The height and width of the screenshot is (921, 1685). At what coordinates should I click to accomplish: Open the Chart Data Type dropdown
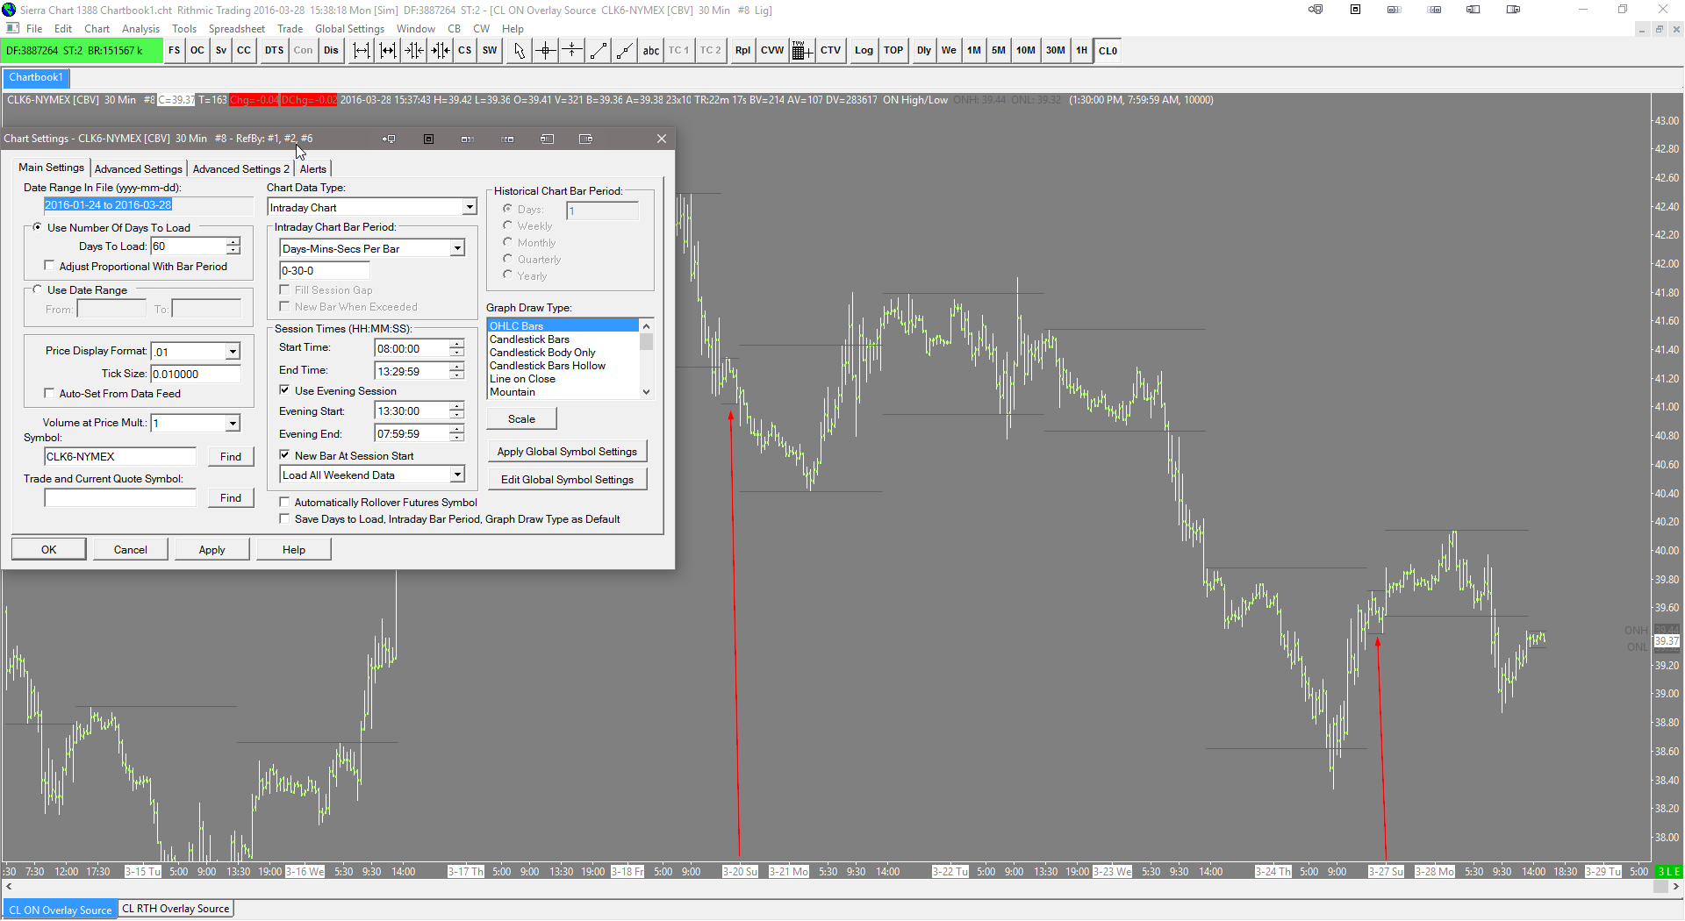tap(470, 208)
